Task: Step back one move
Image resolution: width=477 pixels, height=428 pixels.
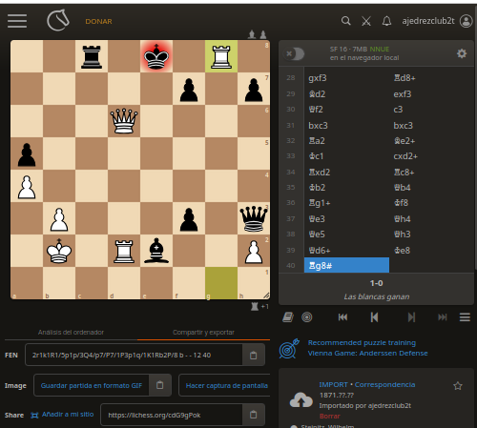Action: pyautogui.click(x=374, y=317)
